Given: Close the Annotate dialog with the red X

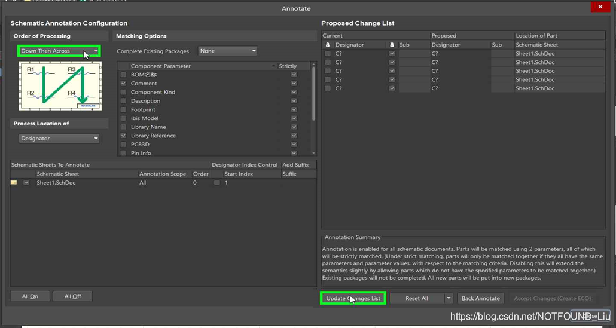Looking at the screenshot, I should coord(600,7).
